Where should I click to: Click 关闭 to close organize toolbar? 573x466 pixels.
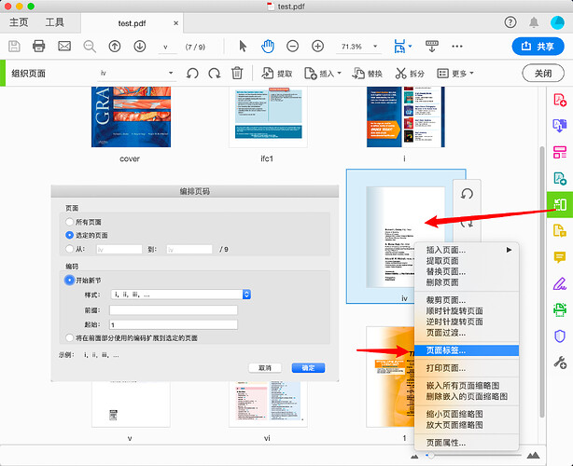[543, 74]
